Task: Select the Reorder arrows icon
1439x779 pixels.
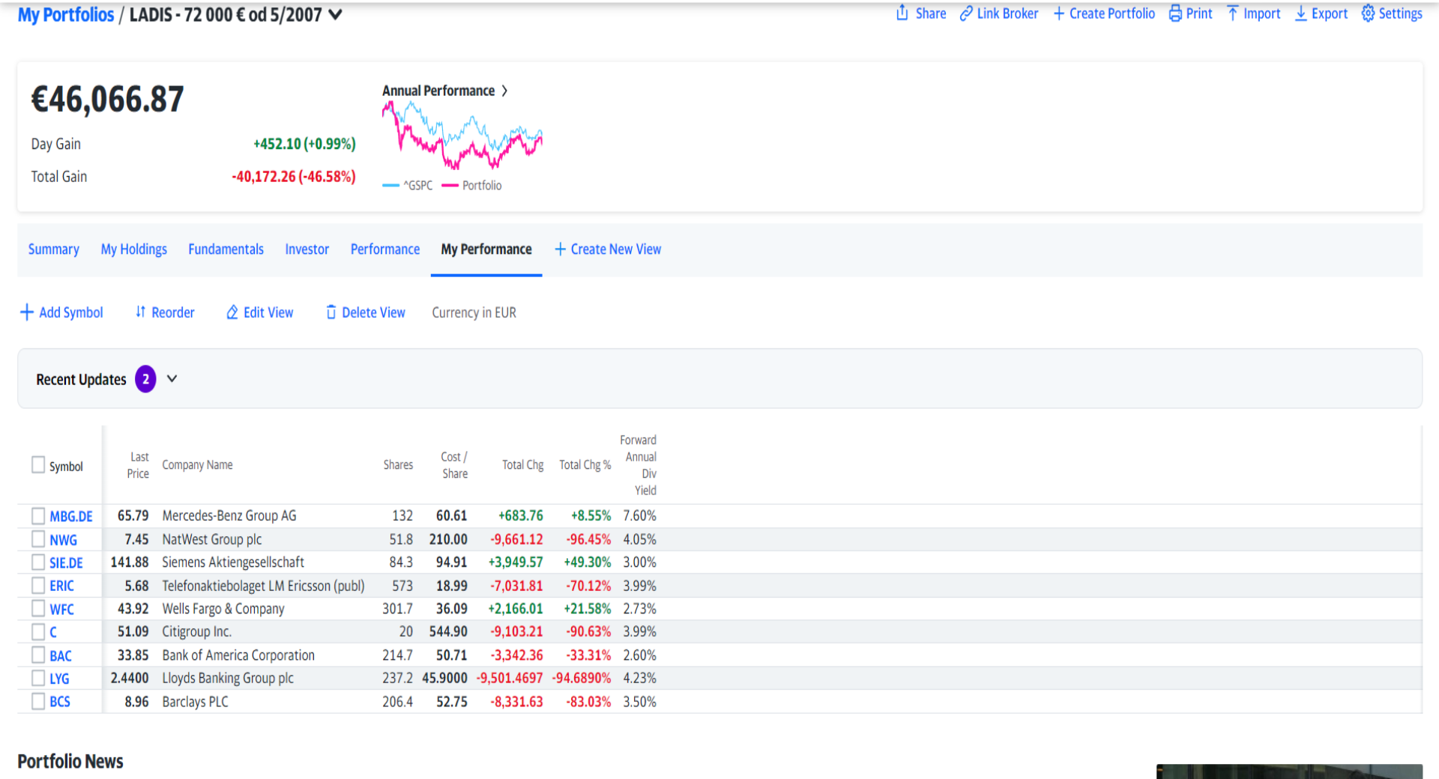Action: 140,312
